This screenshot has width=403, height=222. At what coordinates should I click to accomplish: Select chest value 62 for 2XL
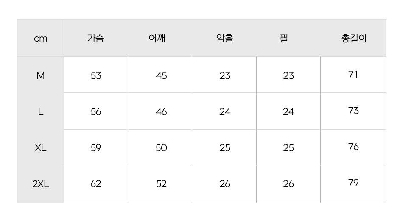96,184
